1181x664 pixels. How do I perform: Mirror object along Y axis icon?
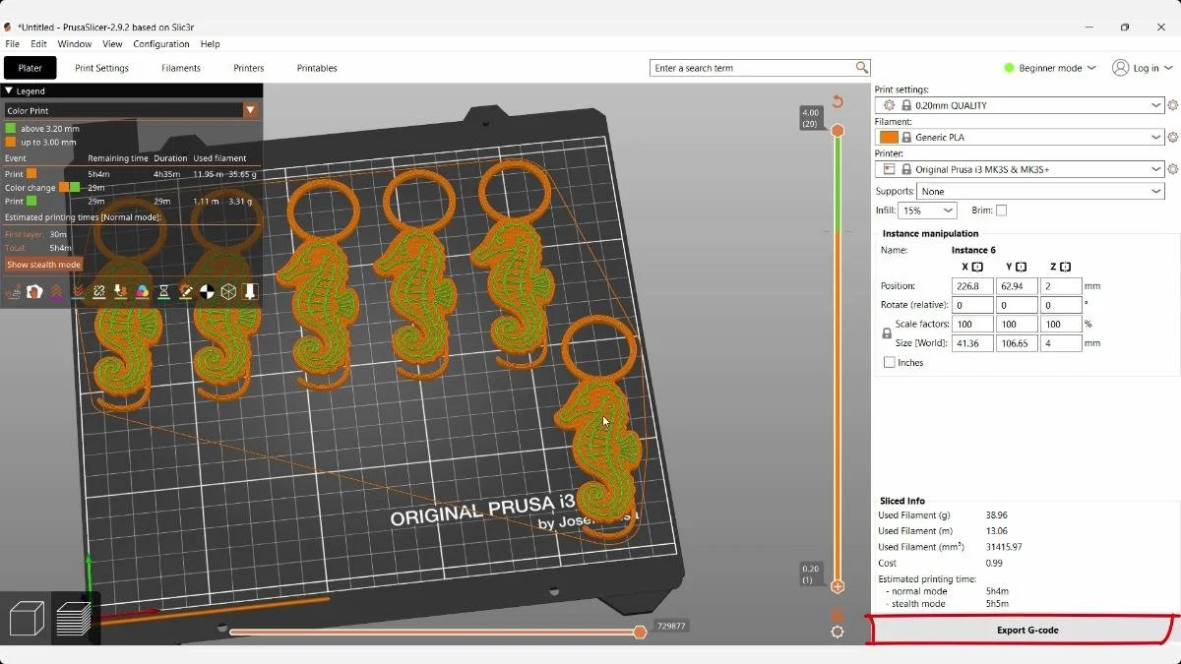[1022, 267]
